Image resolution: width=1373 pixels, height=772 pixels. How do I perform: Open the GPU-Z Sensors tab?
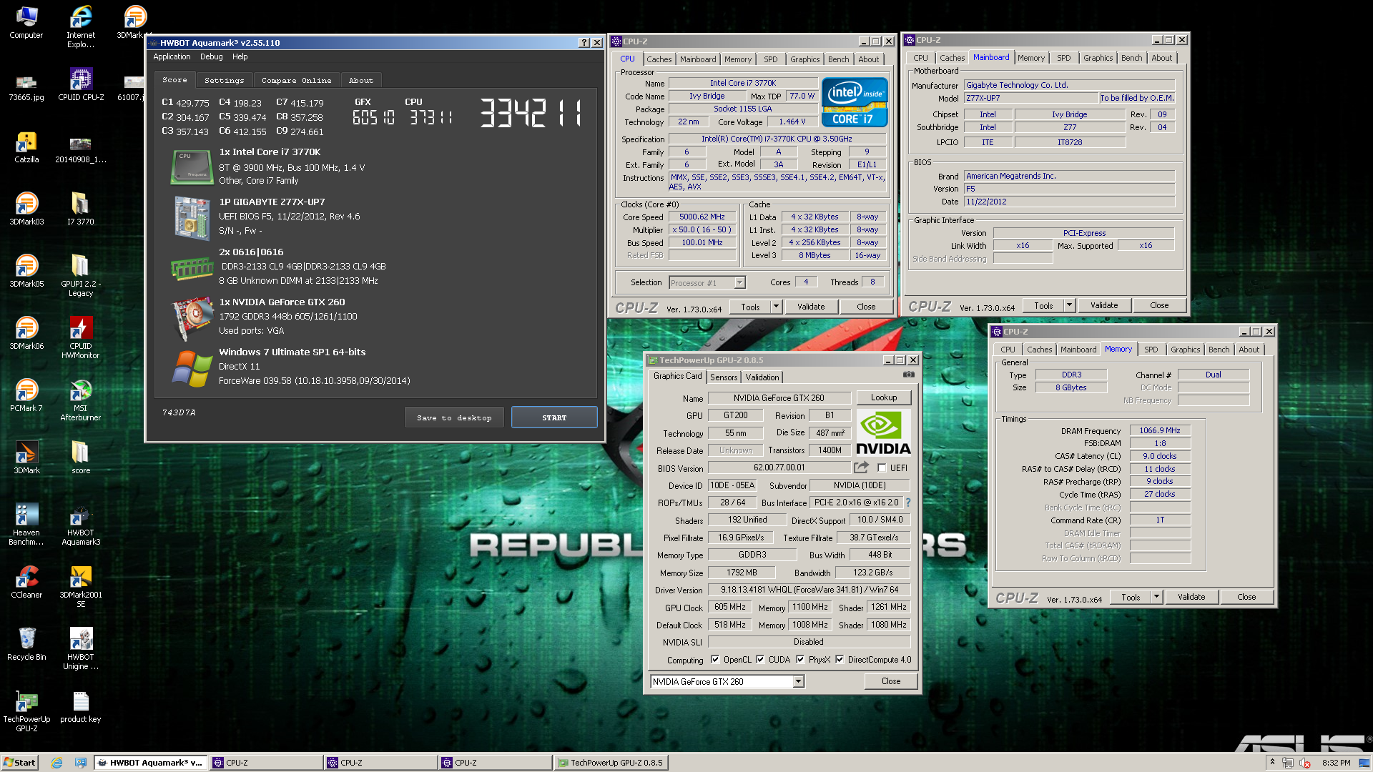pyautogui.click(x=724, y=377)
